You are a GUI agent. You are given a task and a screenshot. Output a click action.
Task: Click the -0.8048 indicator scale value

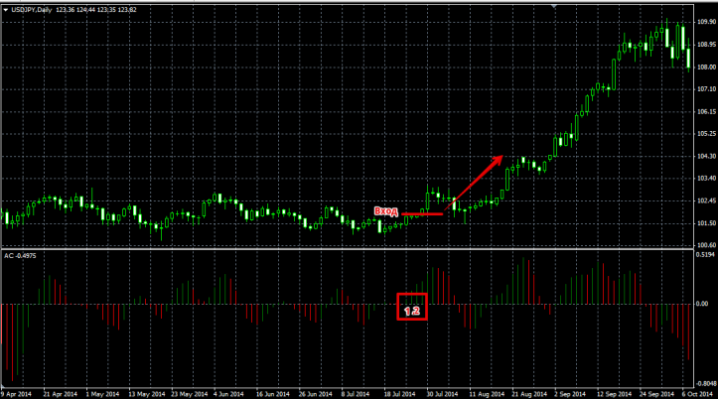coord(705,380)
